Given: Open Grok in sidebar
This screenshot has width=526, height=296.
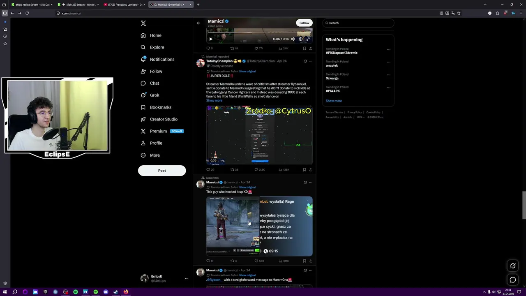Looking at the screenshot, I should pyautogui.click(x=150, y=95).
